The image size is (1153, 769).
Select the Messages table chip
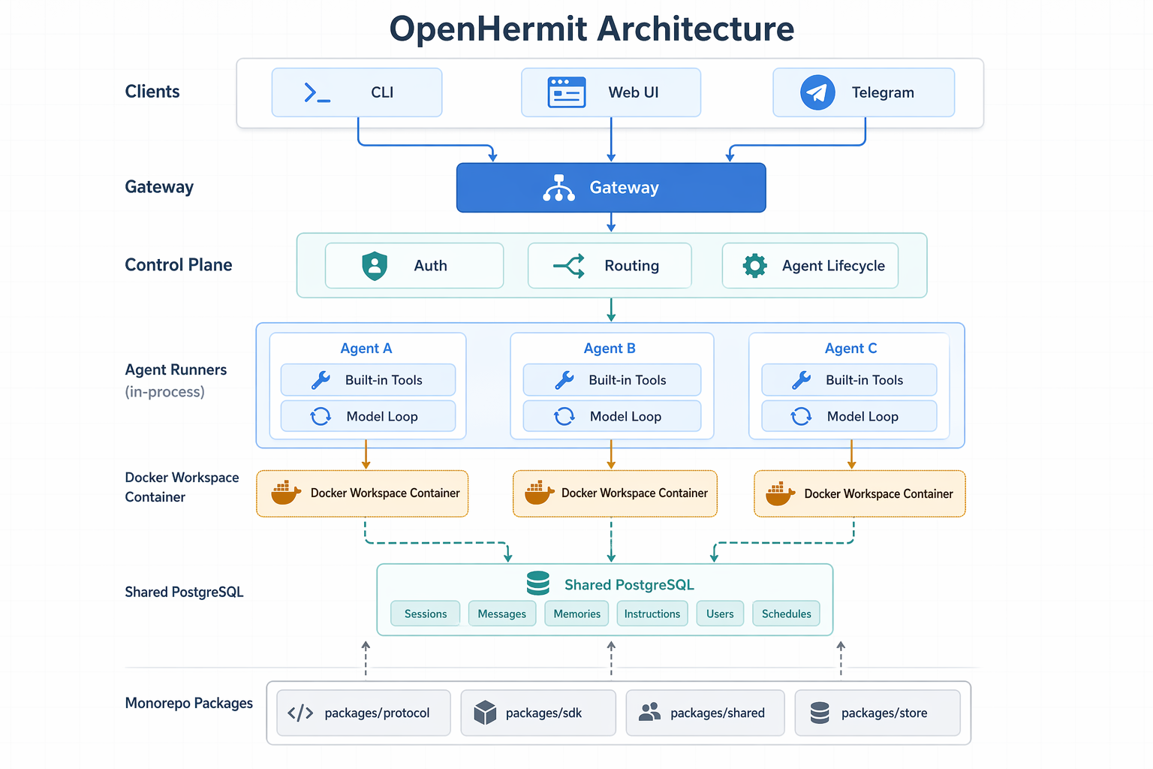click(x=502, y=614)
